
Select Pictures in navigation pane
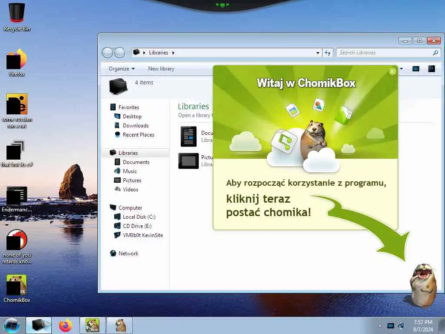click(132, 180)
